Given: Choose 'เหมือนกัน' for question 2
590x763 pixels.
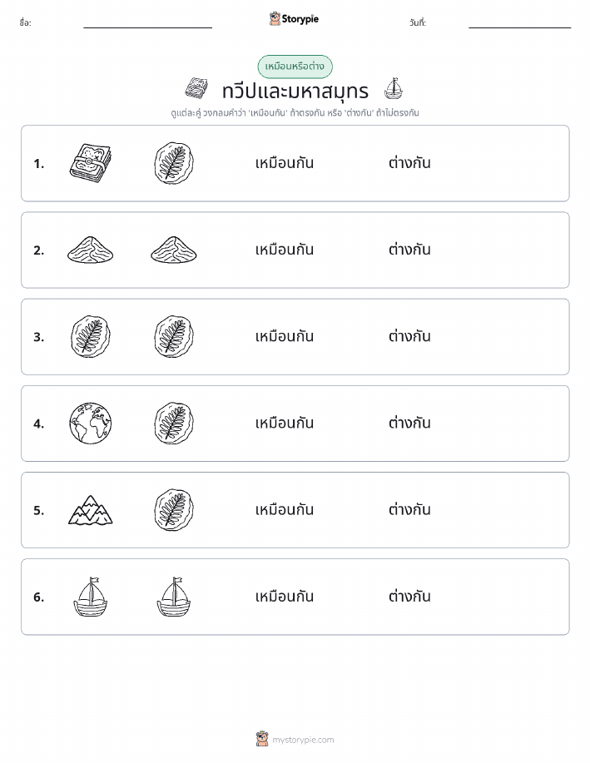Looking at the screenshot, I should 285,250.
